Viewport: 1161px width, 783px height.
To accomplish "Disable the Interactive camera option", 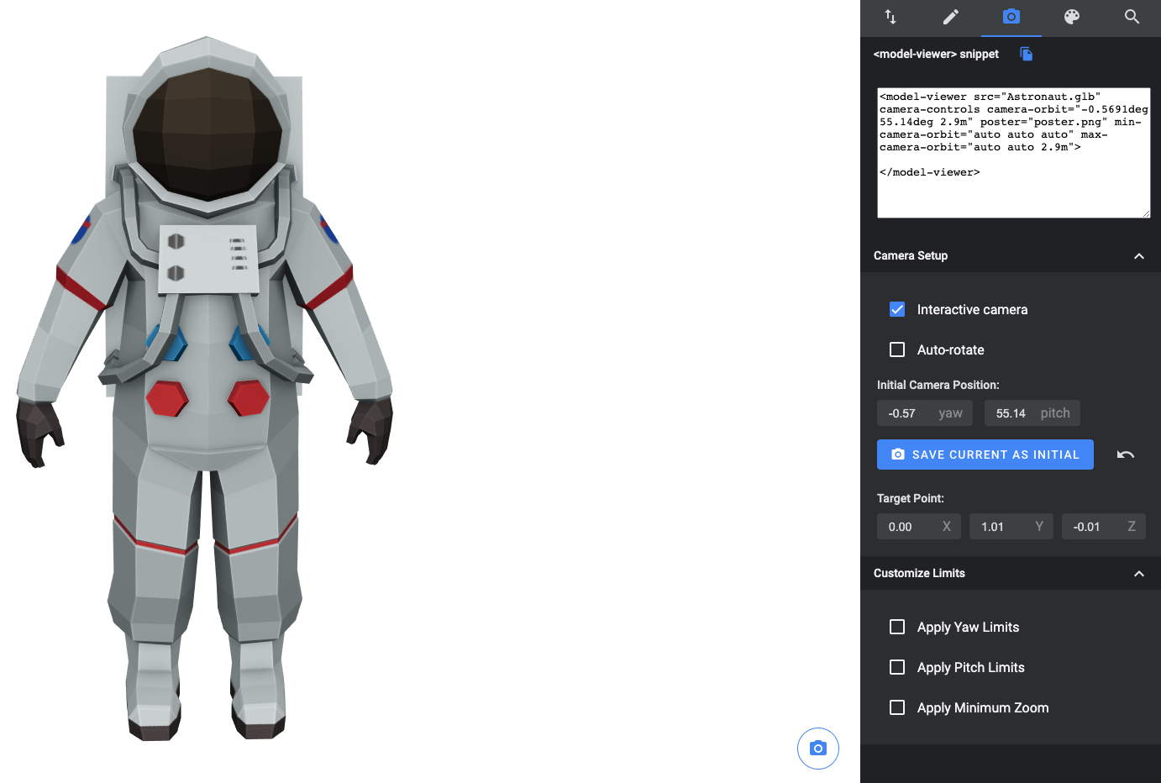I will 896,308.
